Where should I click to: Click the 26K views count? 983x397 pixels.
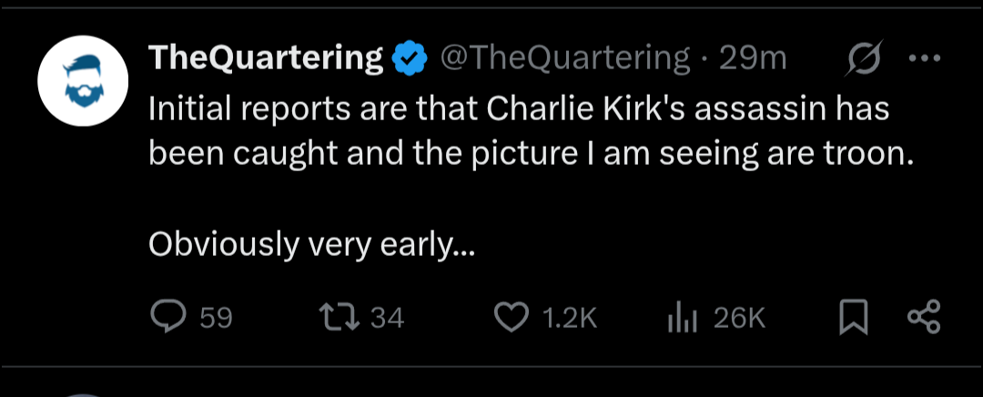[740, 319]
